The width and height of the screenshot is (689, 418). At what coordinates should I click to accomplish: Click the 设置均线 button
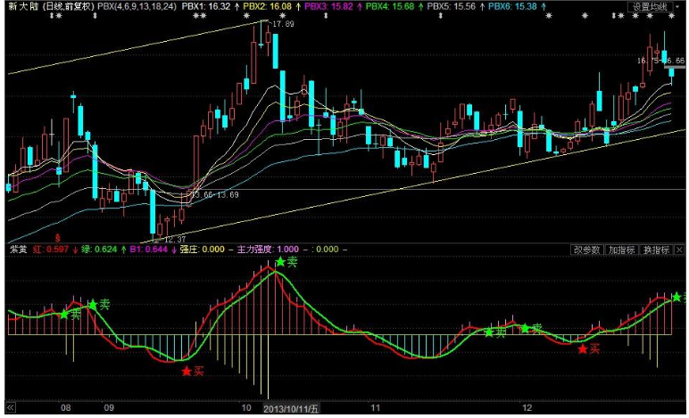649,6
